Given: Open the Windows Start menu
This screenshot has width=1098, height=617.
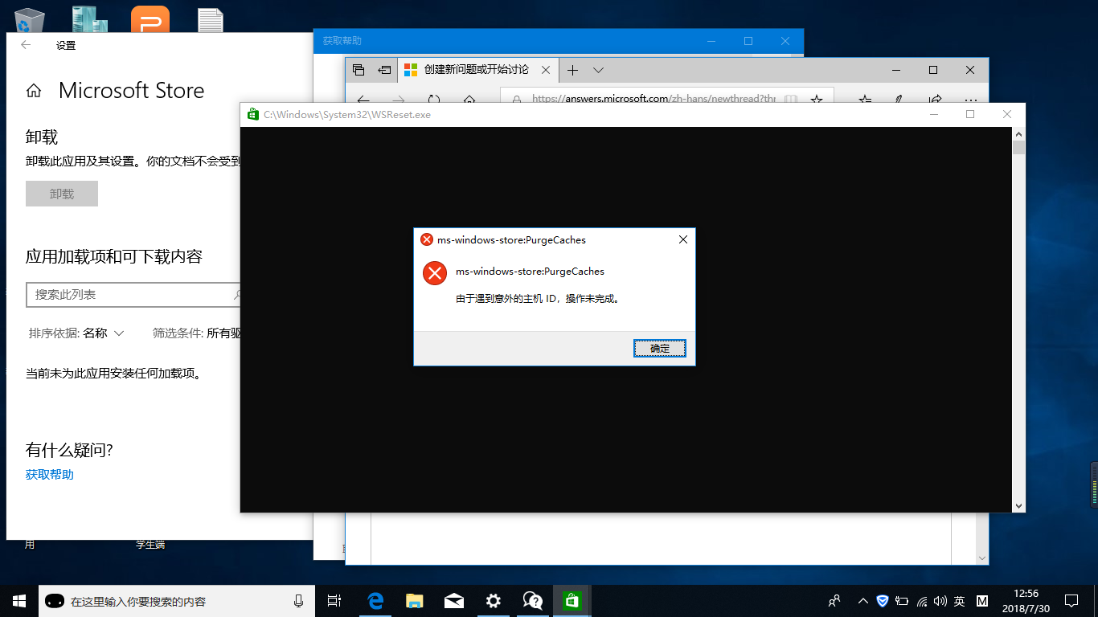Looking at the screenshot, I should 19,600.
